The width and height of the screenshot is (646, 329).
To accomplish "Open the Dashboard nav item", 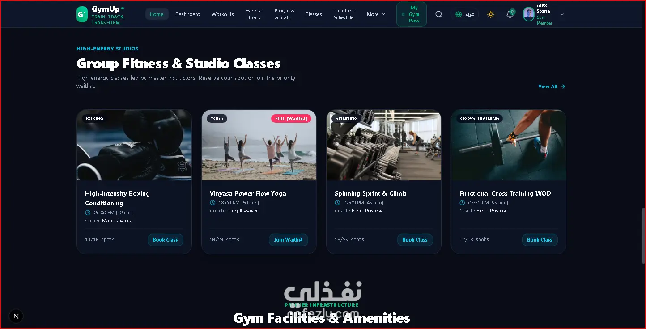I will (x=188, y=14).
